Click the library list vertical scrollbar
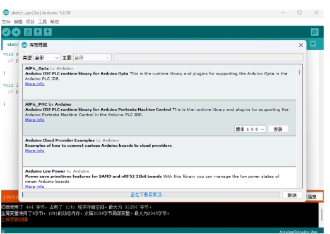The width and height of the screenshot is (330, 234). click(x=299, y=126)
